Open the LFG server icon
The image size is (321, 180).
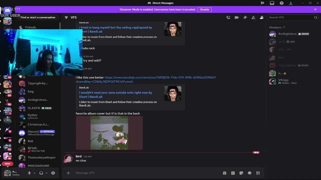[x=7, y=120]
